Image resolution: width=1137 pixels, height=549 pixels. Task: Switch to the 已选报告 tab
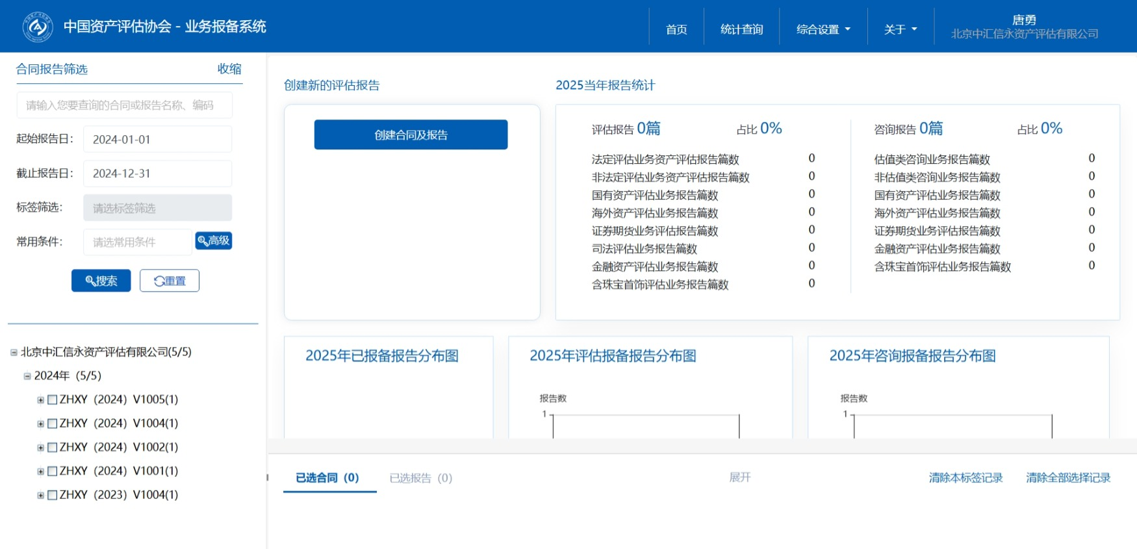pyautogui.click(x=420, y=478)
